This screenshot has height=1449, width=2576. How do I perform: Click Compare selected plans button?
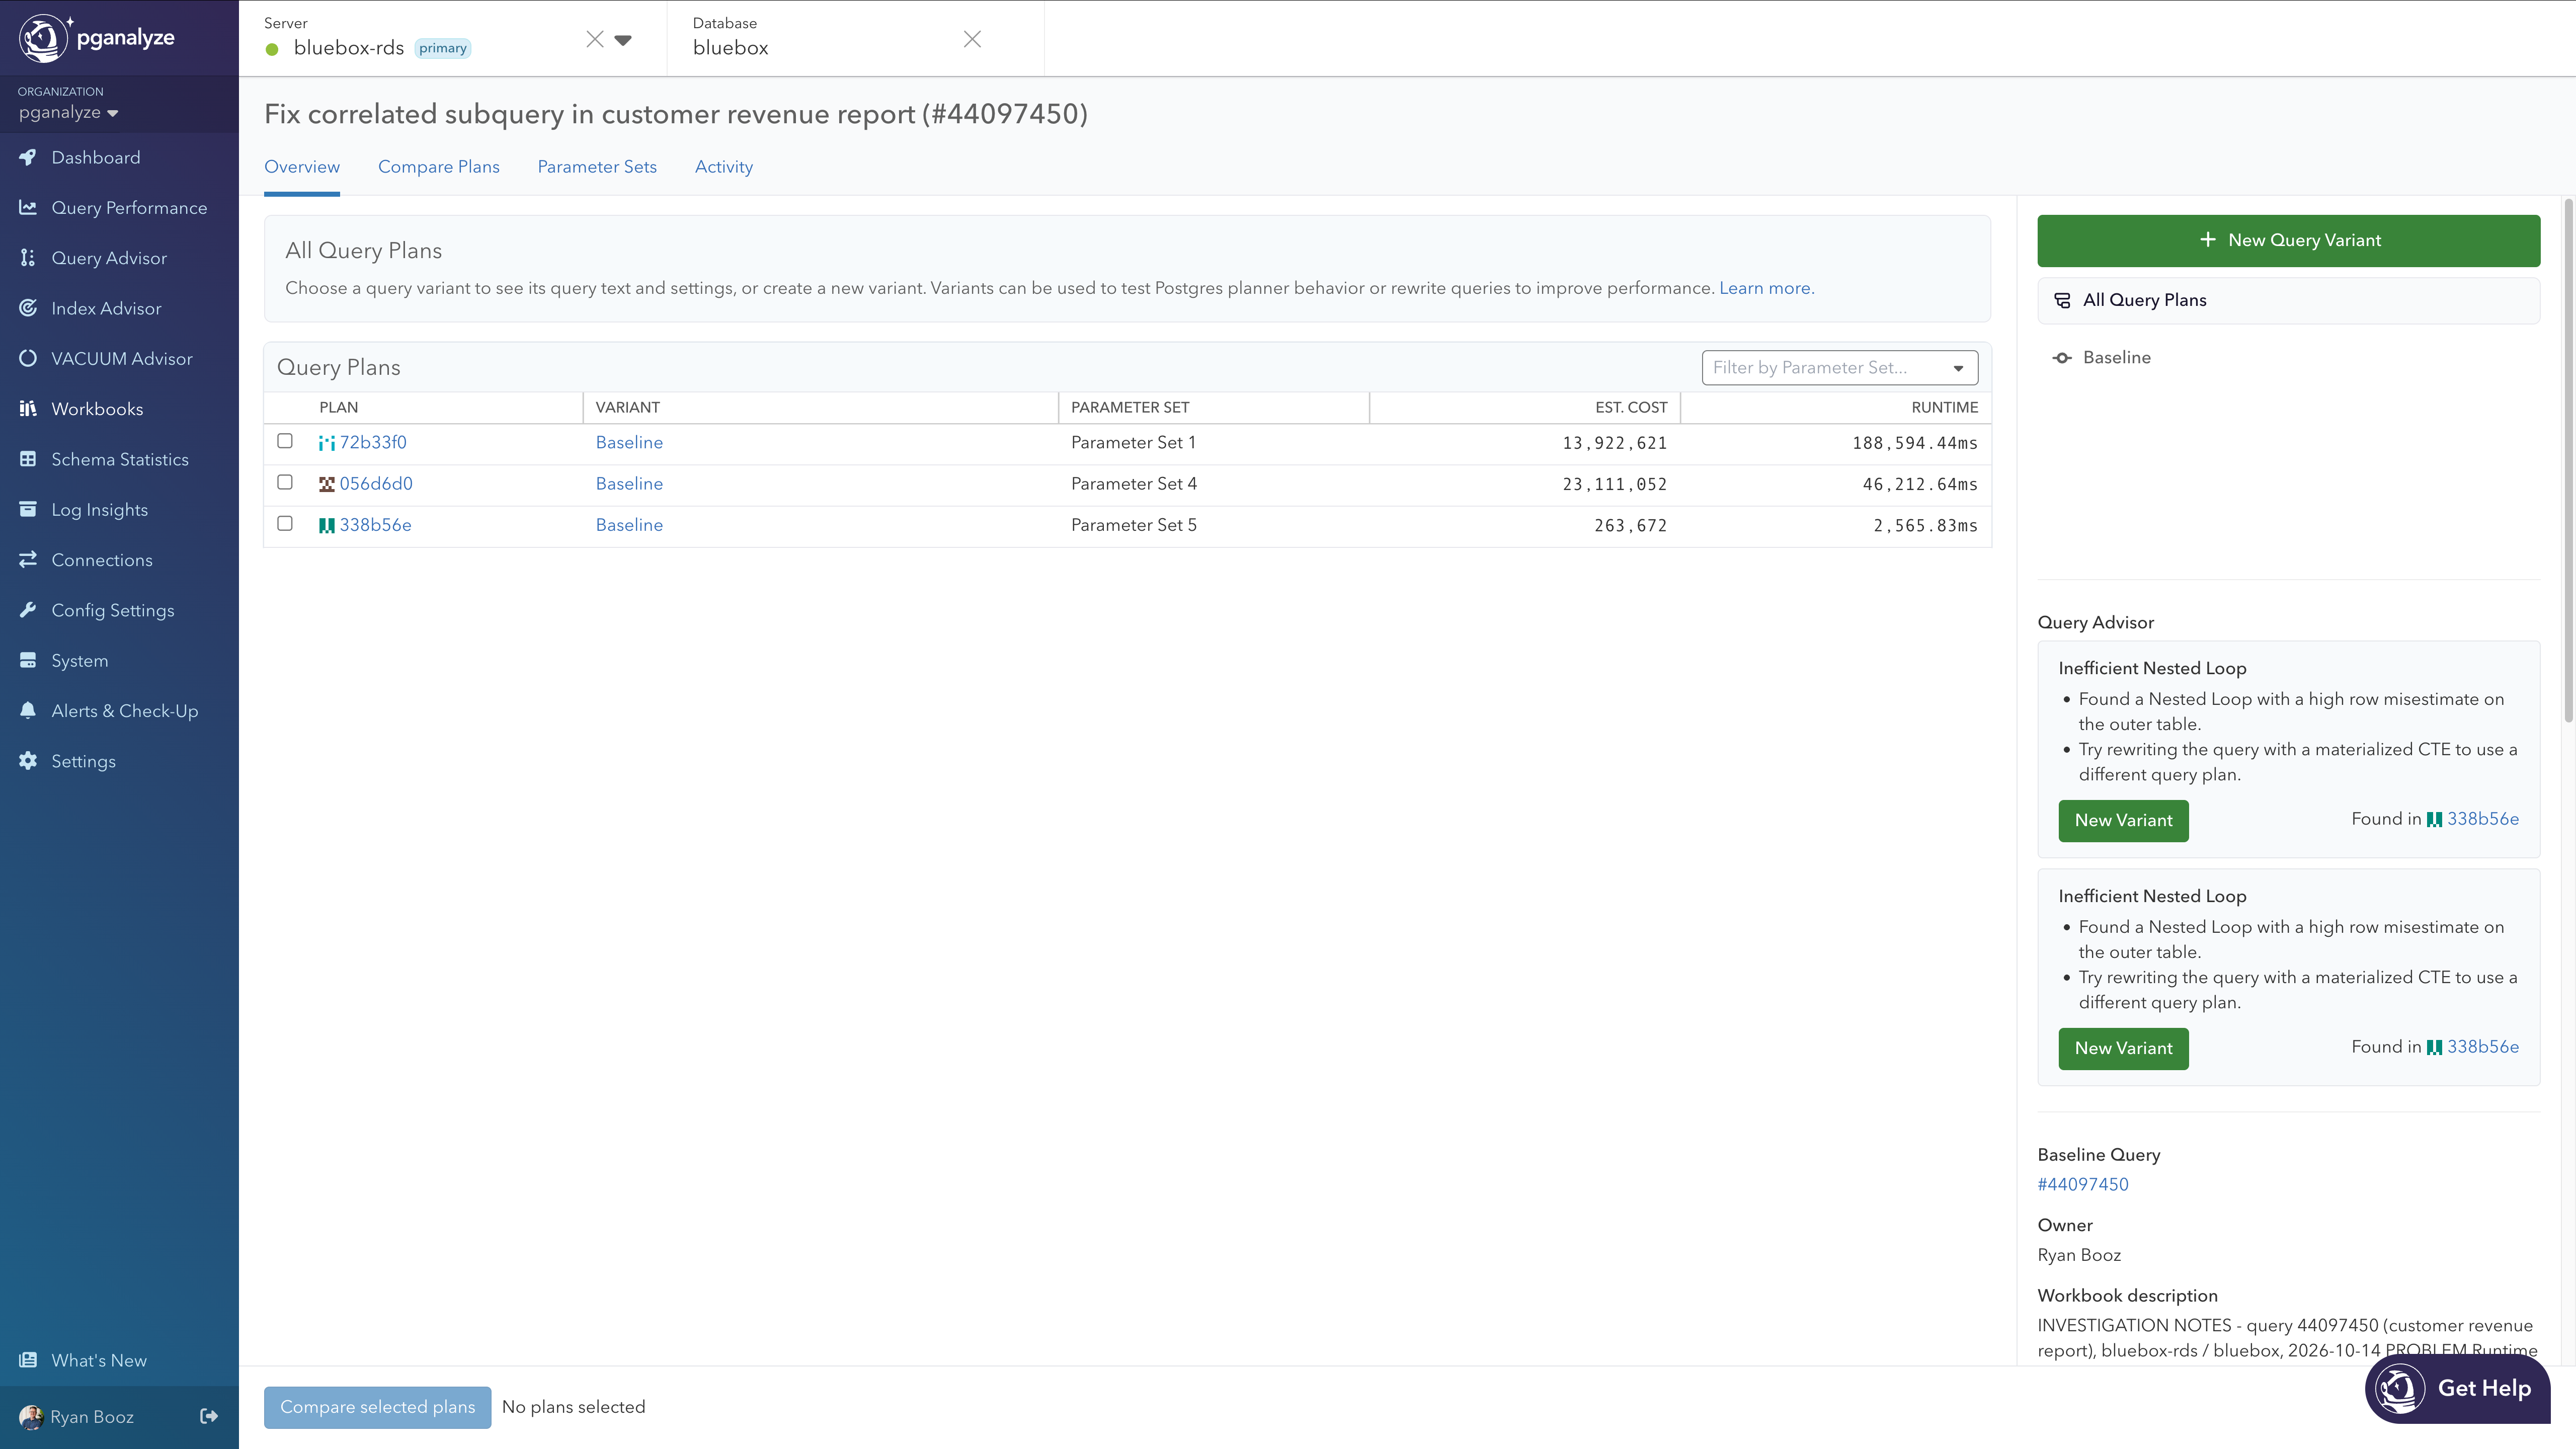pyautogui.click(x=377, y=1407)
